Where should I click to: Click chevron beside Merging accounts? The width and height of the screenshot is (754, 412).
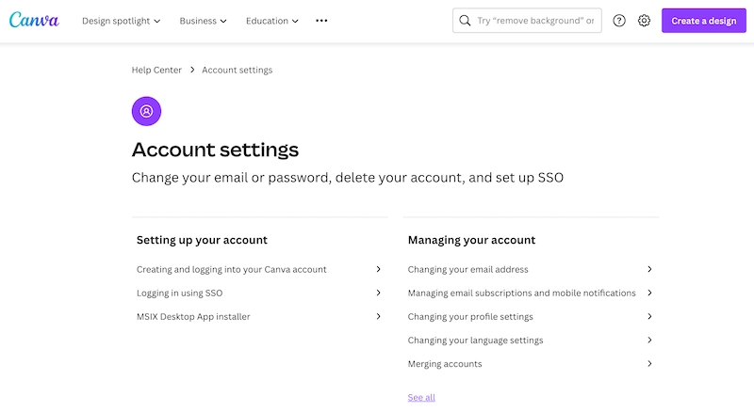click(x=649, y=363)
